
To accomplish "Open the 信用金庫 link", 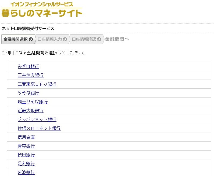I will (x=26, y=137).
